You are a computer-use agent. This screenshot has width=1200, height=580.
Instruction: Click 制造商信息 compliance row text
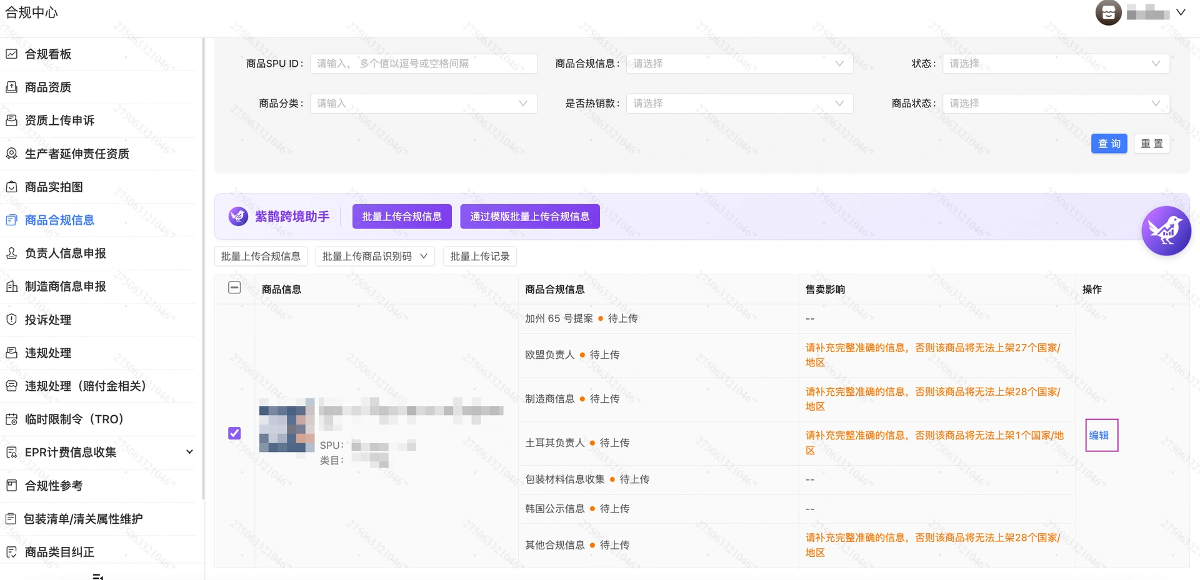(549, 398)
